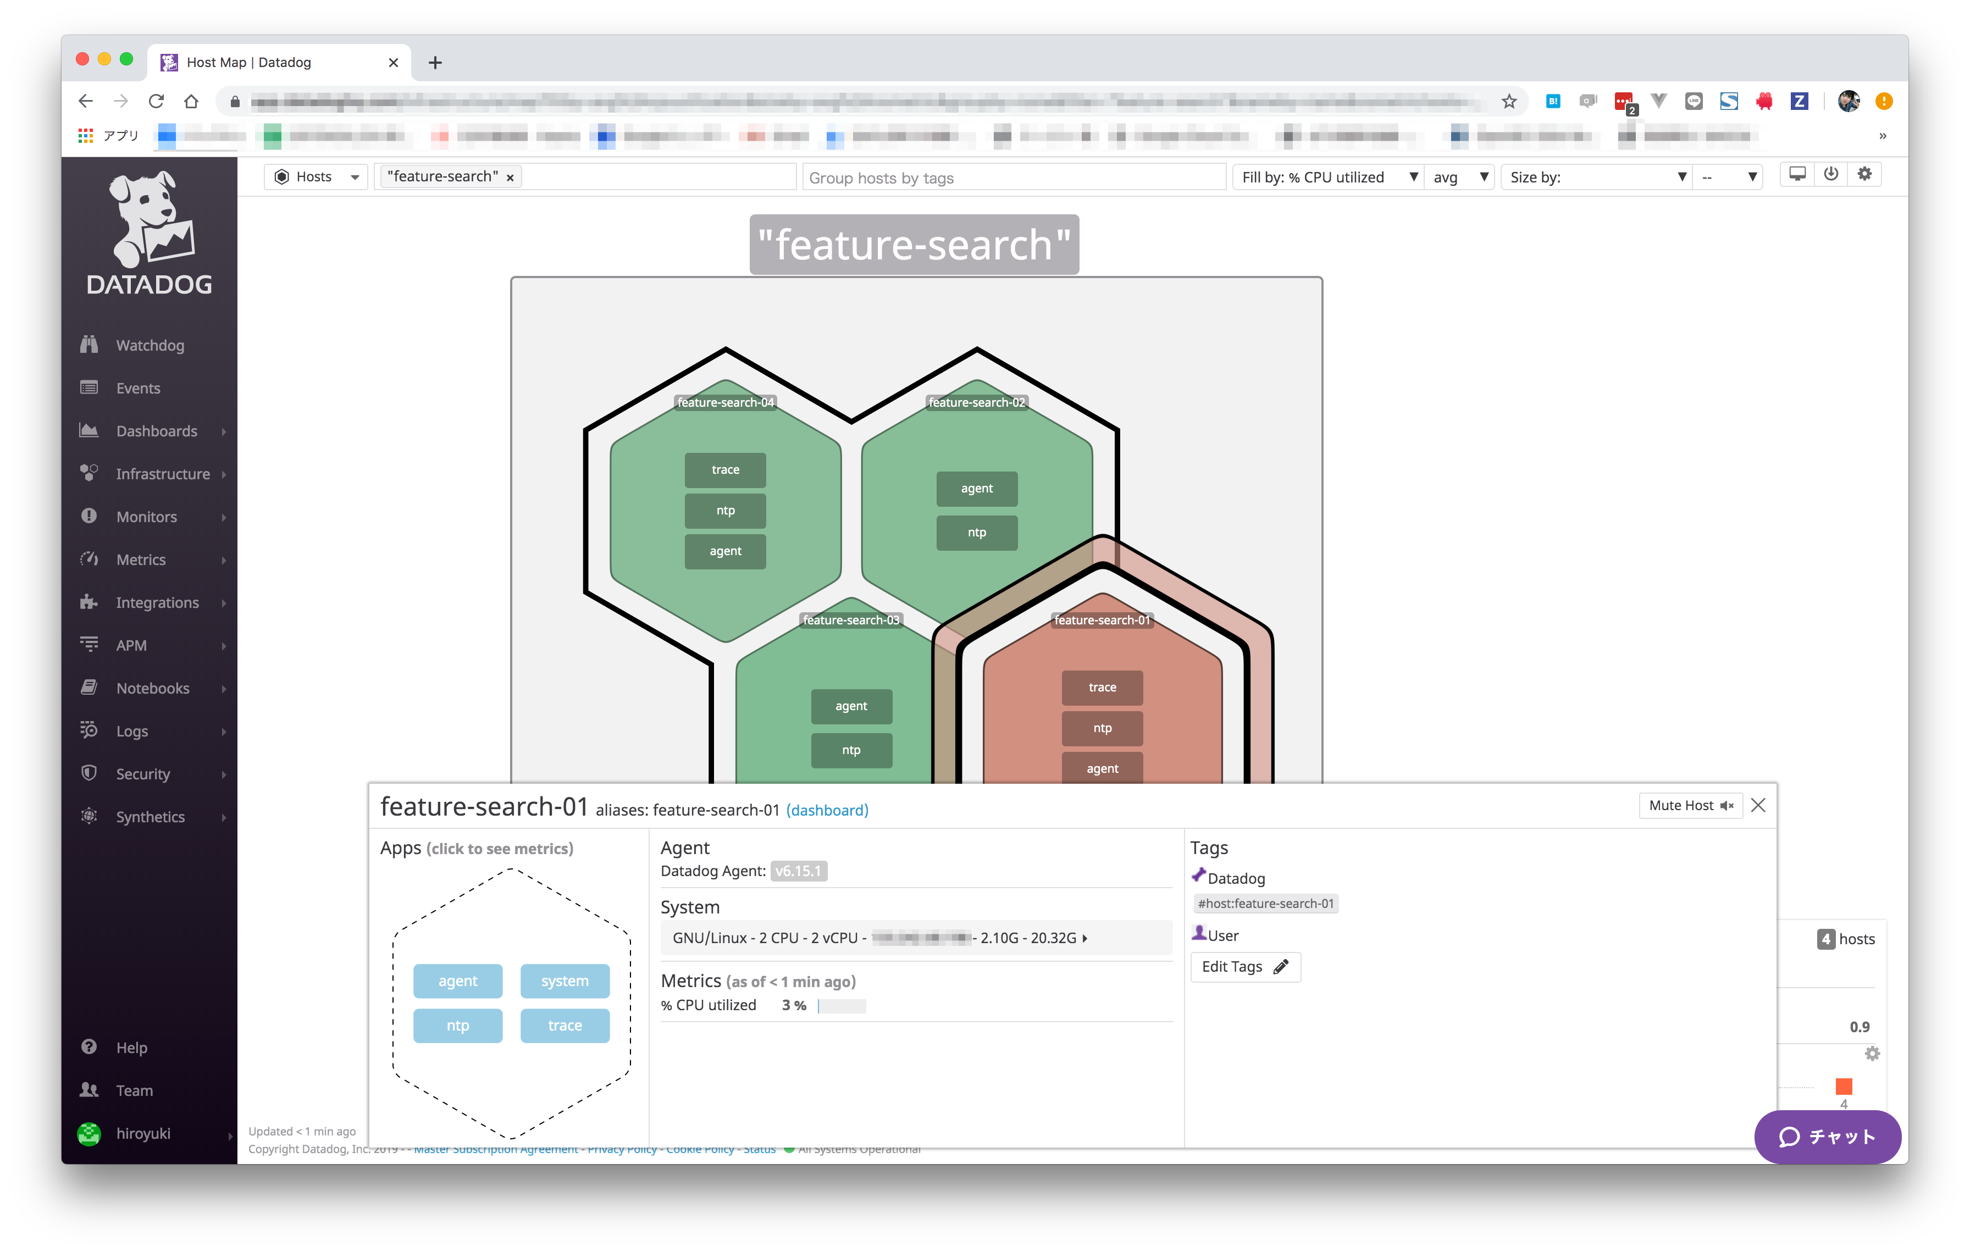Open the Hosts type dropdown

[x=317, y=176]
